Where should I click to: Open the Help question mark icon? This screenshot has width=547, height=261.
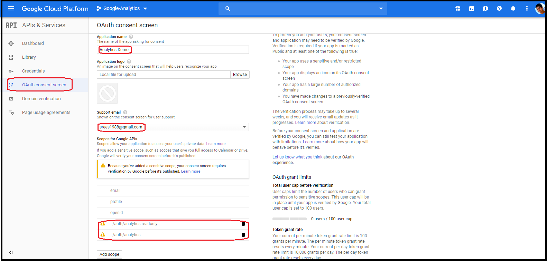tap(499, 9)
